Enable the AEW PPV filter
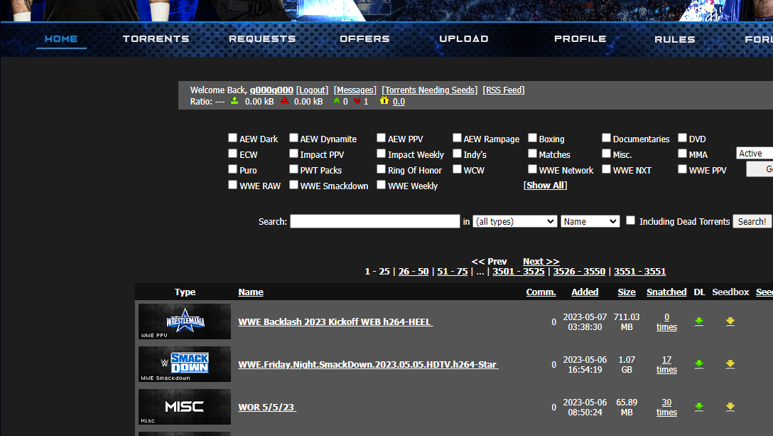The width and height of the screenshot is (773, 436). 381,138
